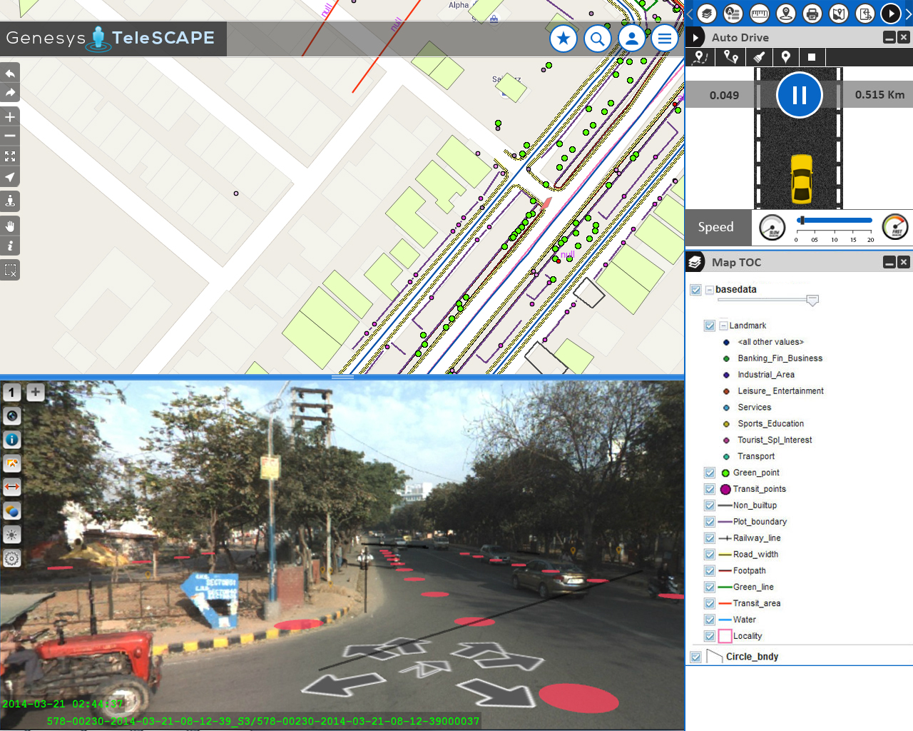The image size is (913, 731).
Task: Click the street view pegman tool
Action: (x=10, y=201)
